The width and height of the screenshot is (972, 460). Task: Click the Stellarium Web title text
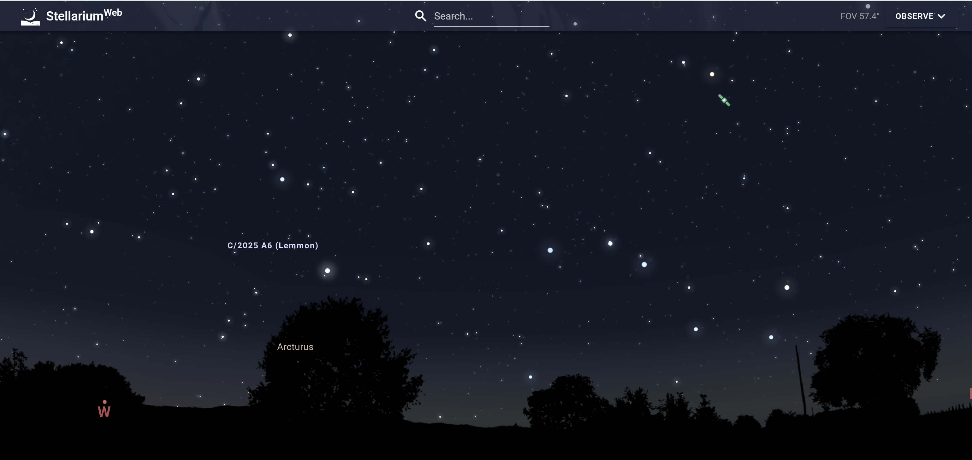coord(75,16)
